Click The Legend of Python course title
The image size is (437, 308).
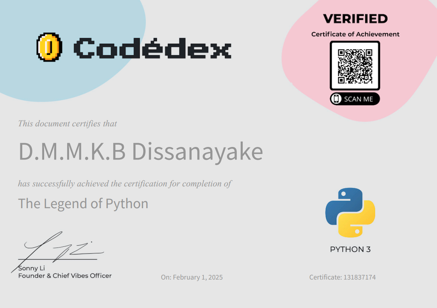[x=83, y=204]
